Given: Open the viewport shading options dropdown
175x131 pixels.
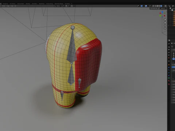Looking at the screenshot, I should point(163,6).
